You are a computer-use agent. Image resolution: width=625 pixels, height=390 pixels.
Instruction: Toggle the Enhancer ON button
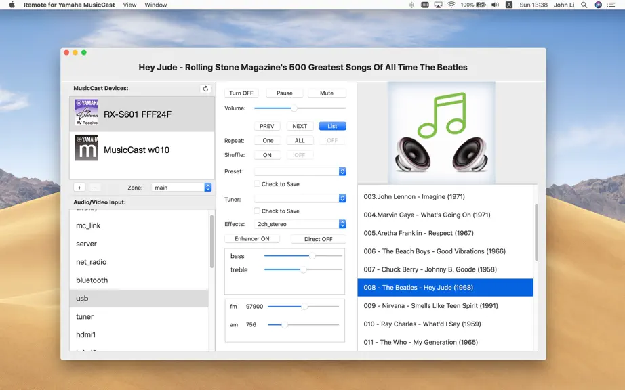pyautogui.click(x=252, y=239)
